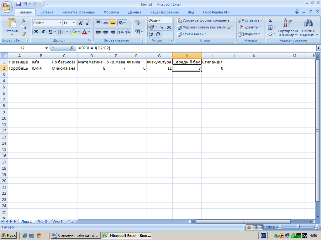Click the Format Painter brush icon

(x=24, y=34)
